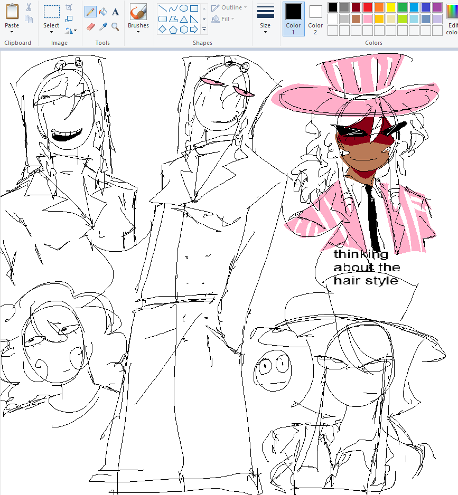
Task: Open Edit colors
Action: (452, 19)
